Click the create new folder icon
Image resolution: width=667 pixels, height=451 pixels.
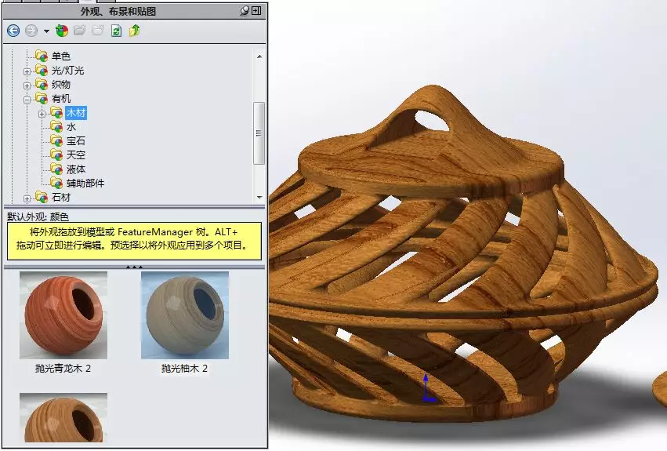(98, 31)
